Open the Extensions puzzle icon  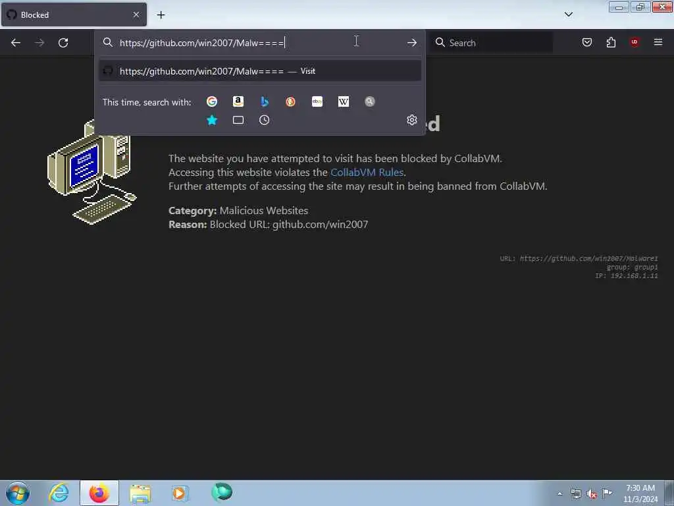(611, 42)
